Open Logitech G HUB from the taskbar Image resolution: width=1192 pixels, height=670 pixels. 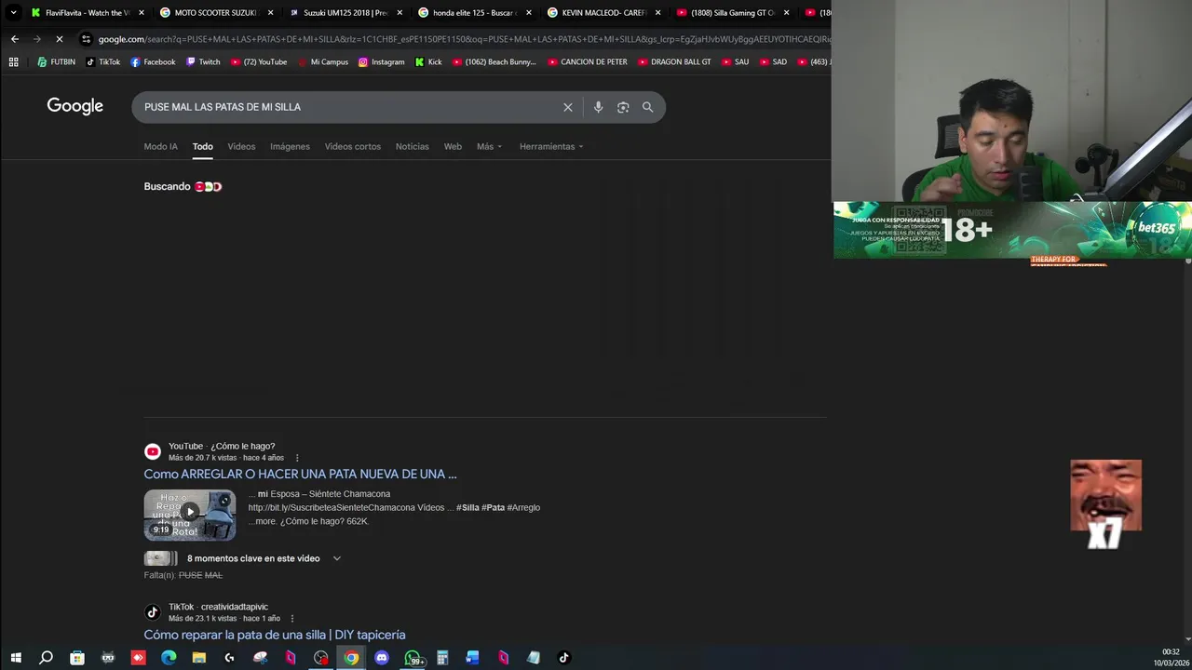tap(229, 658)
